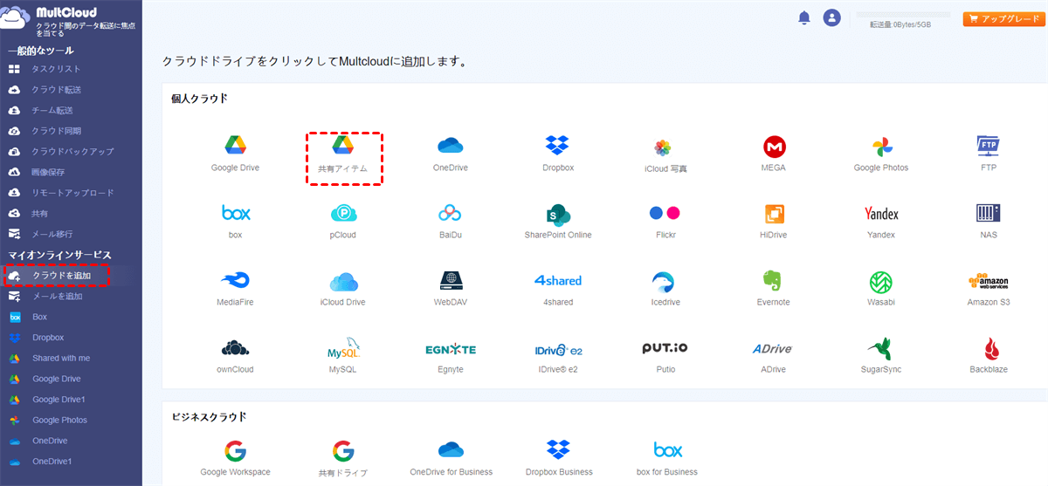
Task: Add the BaiDu cloud
Action: click(450, 213)
